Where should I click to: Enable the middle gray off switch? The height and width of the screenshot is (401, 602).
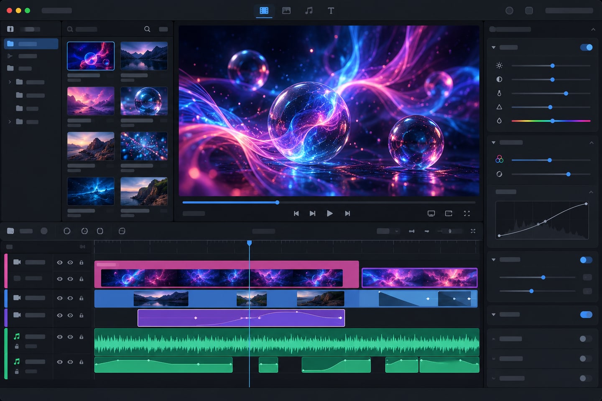click(586, 358)
